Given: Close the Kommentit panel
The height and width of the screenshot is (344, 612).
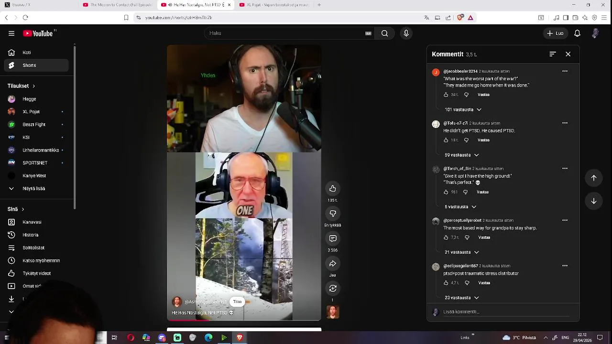Looking at the screenshot, I should [568, 54].
